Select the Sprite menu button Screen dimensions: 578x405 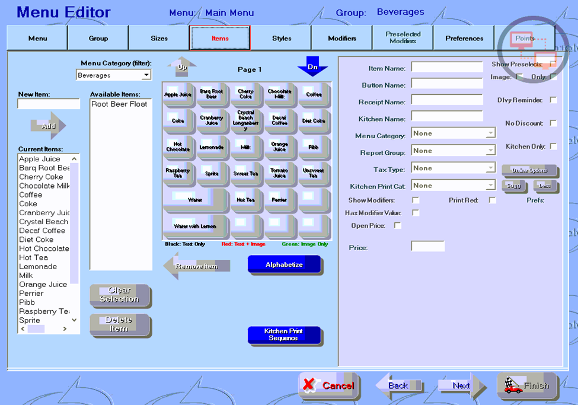pos(212,173)
